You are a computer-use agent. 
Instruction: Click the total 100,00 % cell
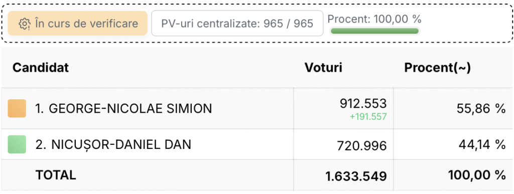[477, 175]
